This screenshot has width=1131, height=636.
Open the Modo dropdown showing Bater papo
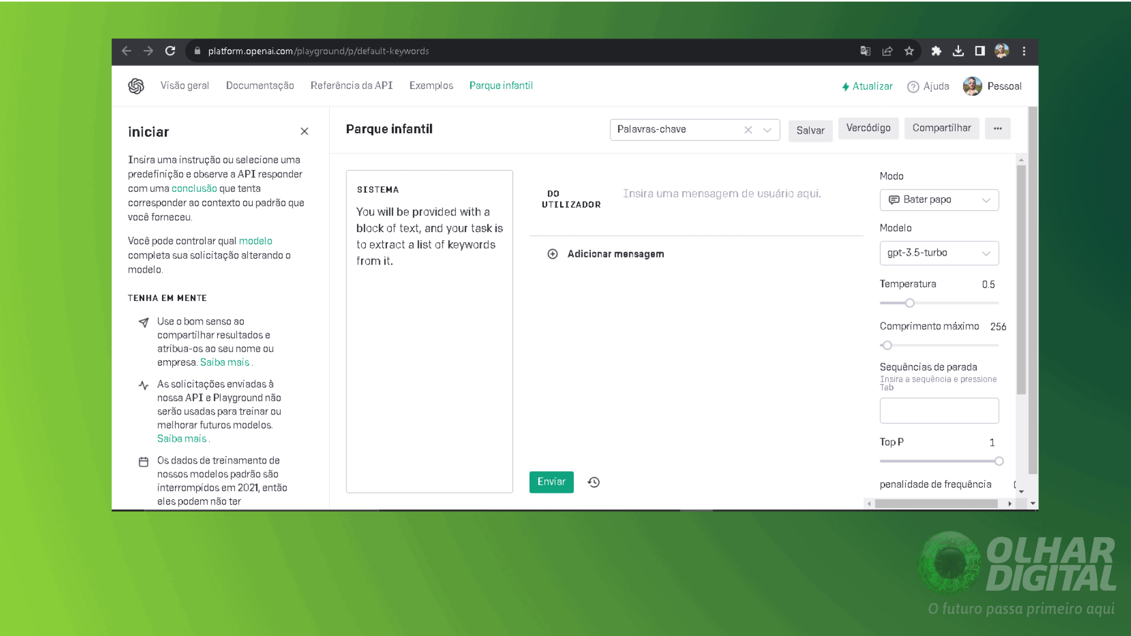(x=940, y=200)
